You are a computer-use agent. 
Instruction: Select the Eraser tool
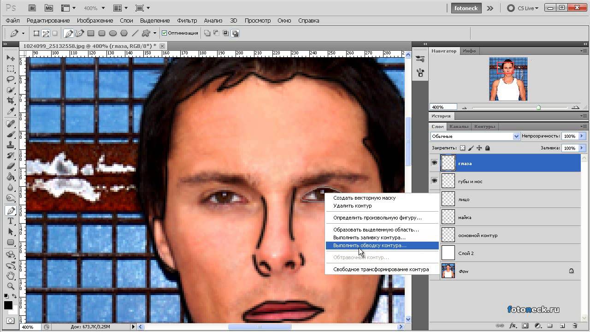pyautogui.click(x=10, y=166)
